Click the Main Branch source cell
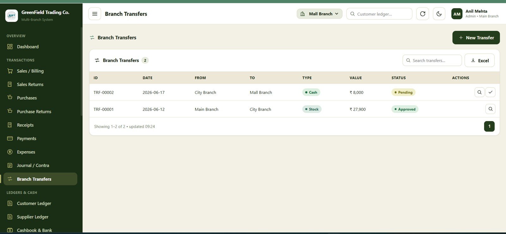 [207, 109]
